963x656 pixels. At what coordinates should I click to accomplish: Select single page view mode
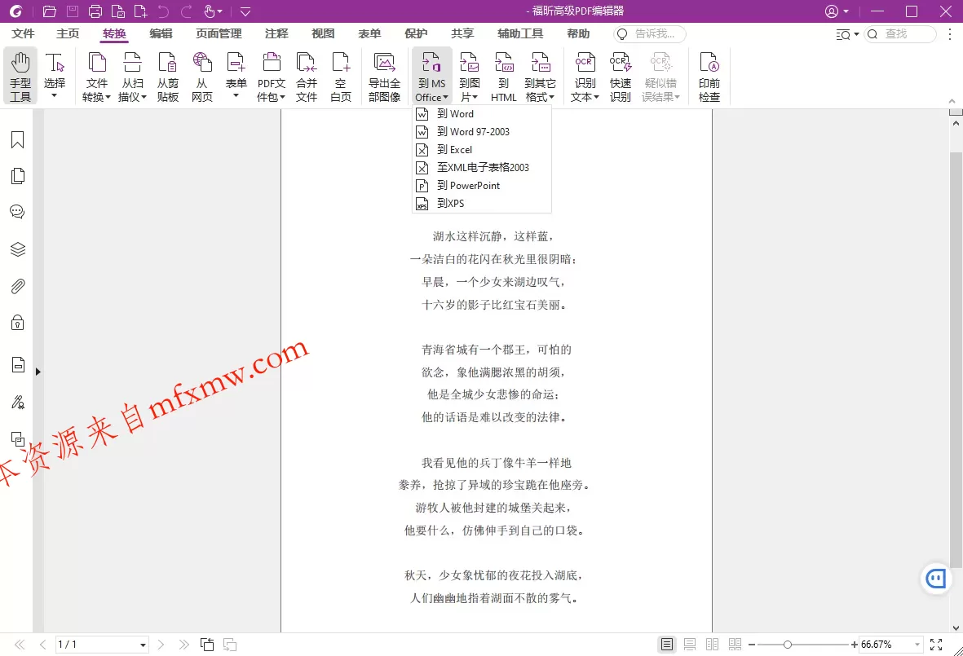666,645
